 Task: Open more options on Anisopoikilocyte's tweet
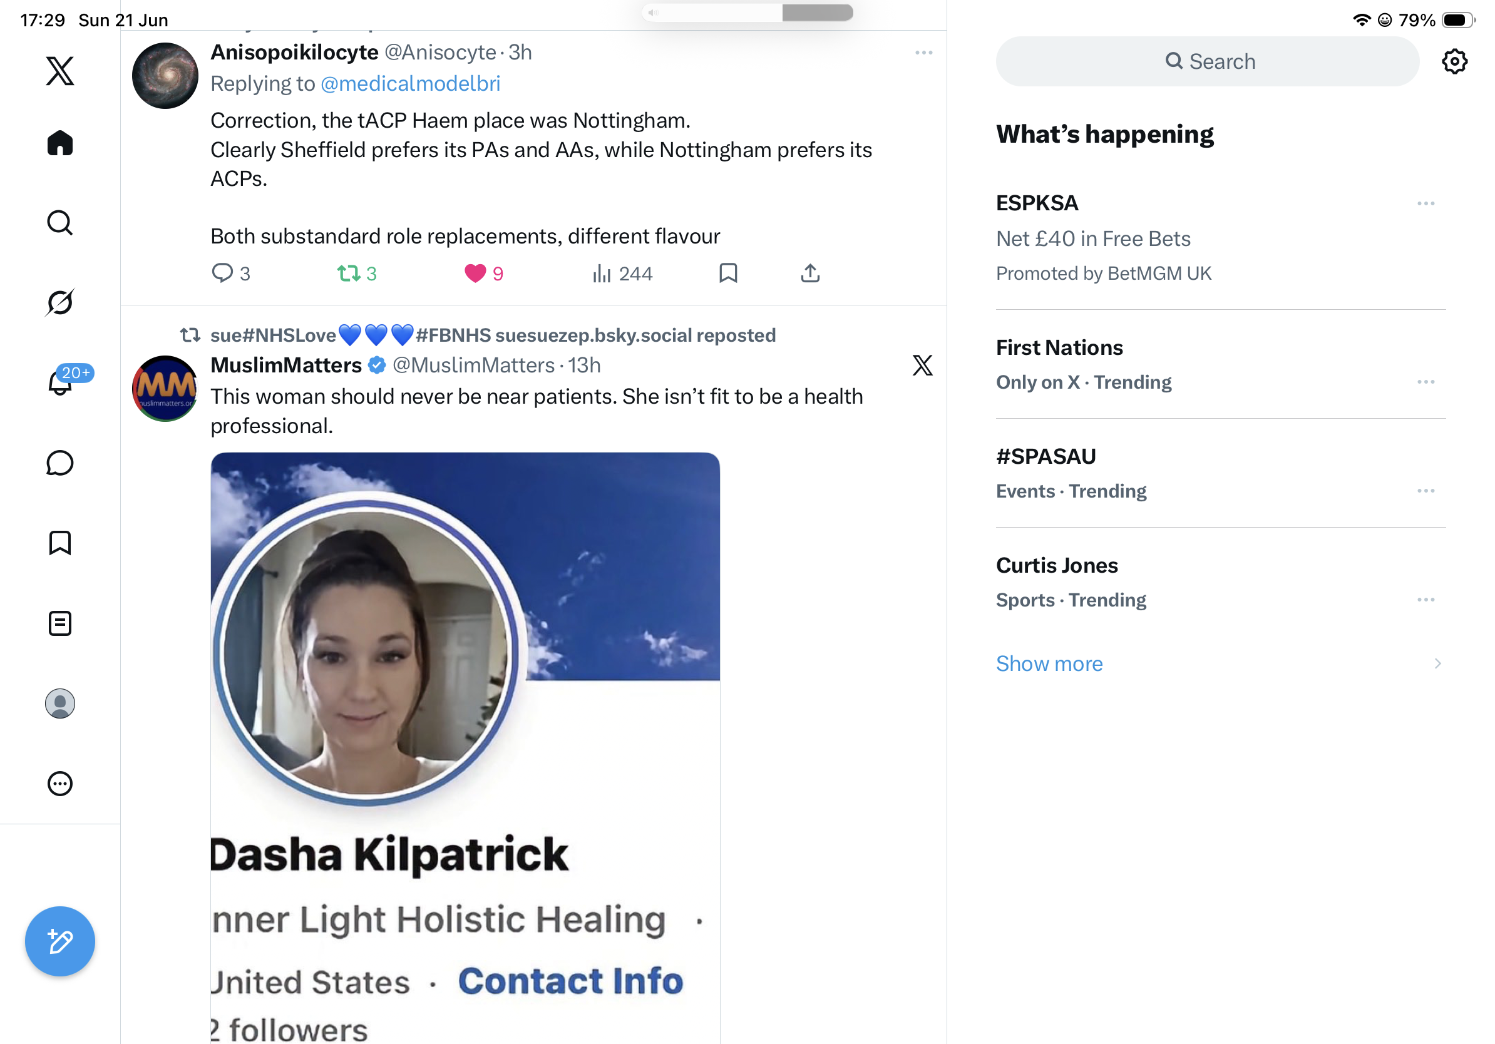[923, 53]
